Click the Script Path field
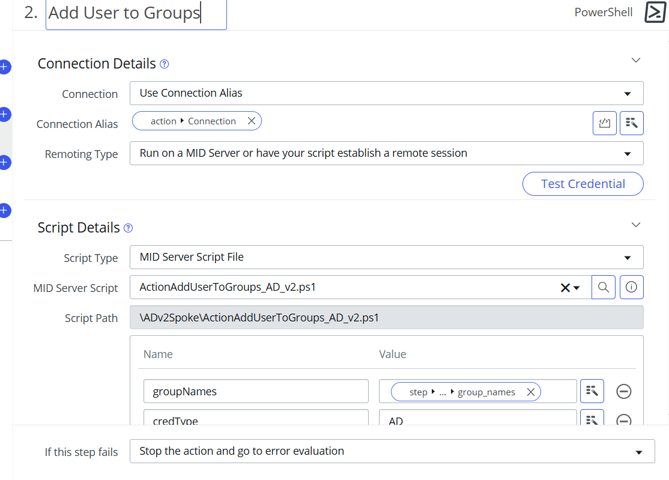This screenshot has height=480, width=669. click(x=387, y=317)
